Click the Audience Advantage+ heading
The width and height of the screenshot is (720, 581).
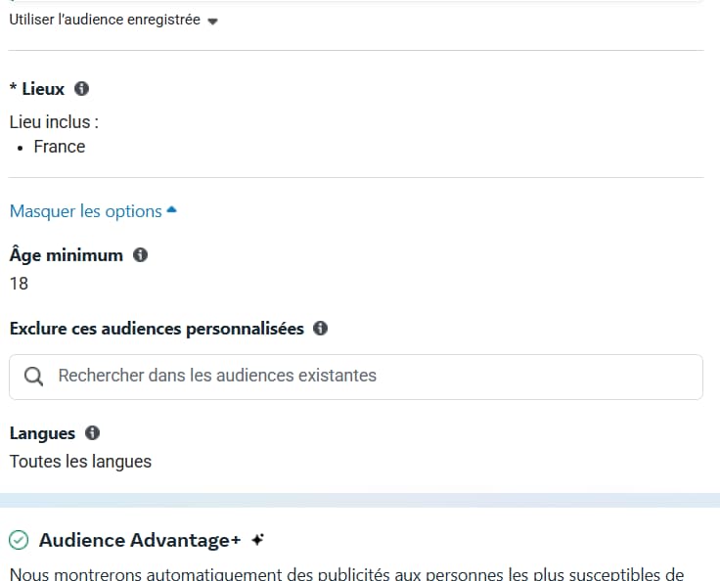coord(140,540)
